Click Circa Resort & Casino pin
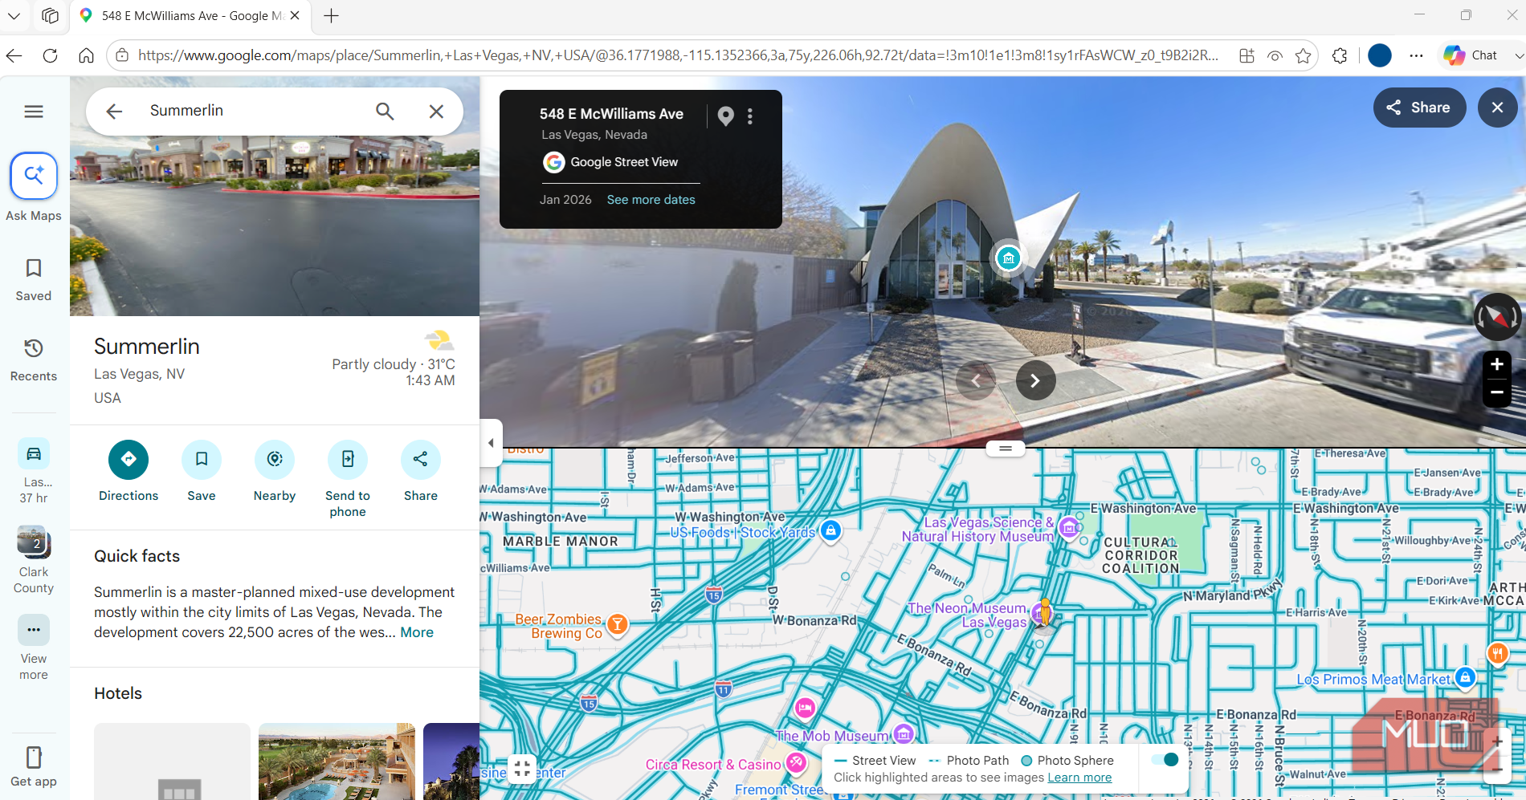Image resolution: width=1526 pixels, height=800 pixels. [x=796, y=763]
